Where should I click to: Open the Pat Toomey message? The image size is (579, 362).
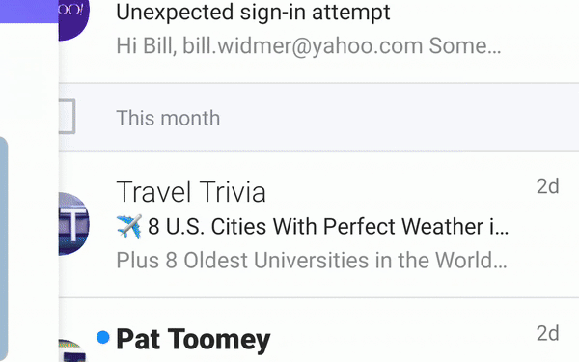[318, 330]
